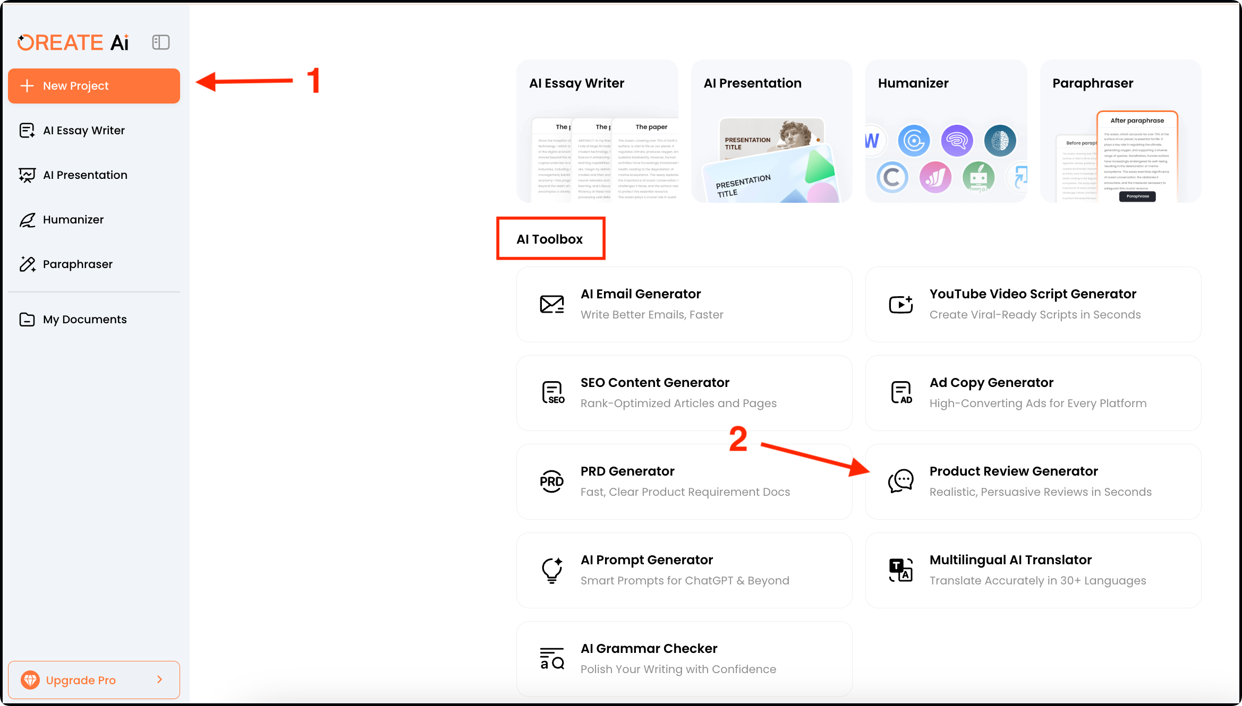Click the AI Email Generator envelope icon

coord(552,304)
